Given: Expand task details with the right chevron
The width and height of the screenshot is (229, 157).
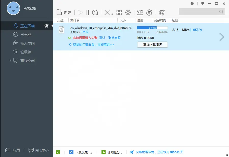Looking at the screenshot, I should (222, 37).
